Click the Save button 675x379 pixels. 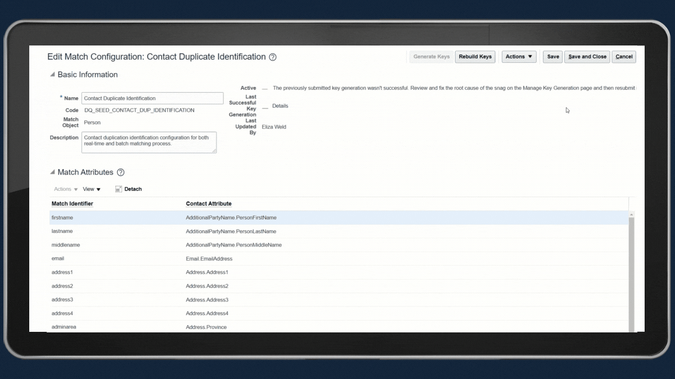(552, 57)
